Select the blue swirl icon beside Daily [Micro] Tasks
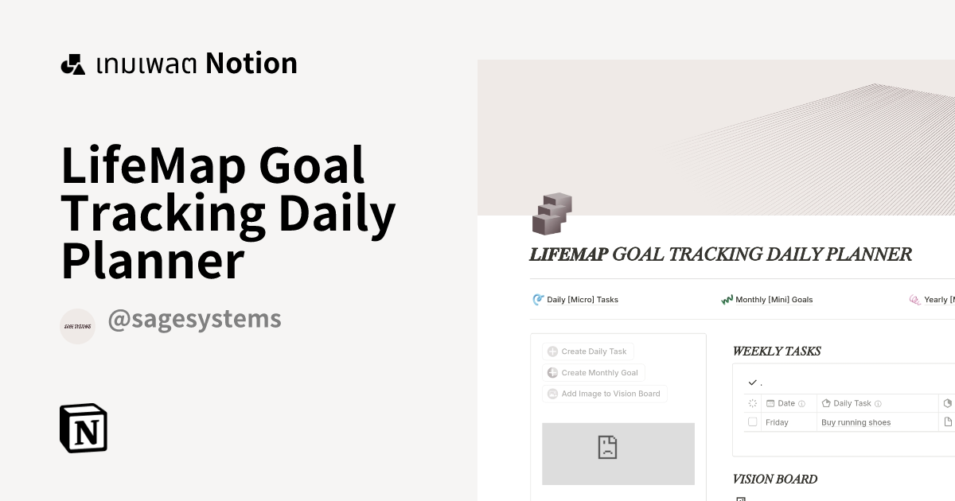This screenshot has height=501, width=955. point(536,300)
